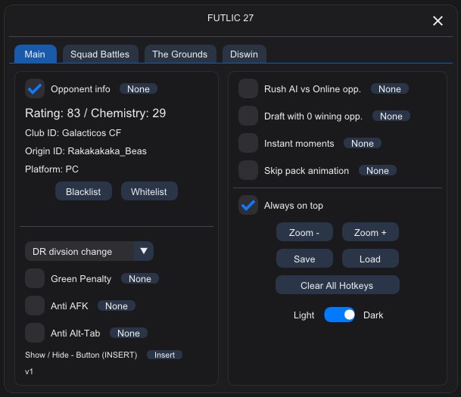Assign hotkey for Instant moments
Screen dimensions: 461x397
click(363, 143)
